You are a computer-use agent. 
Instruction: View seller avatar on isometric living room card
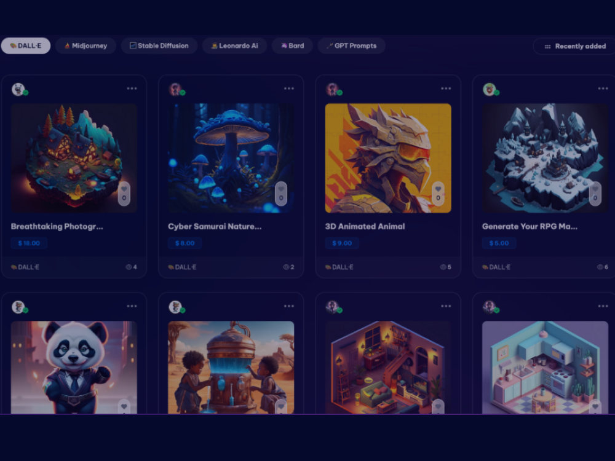click(333, 307)
